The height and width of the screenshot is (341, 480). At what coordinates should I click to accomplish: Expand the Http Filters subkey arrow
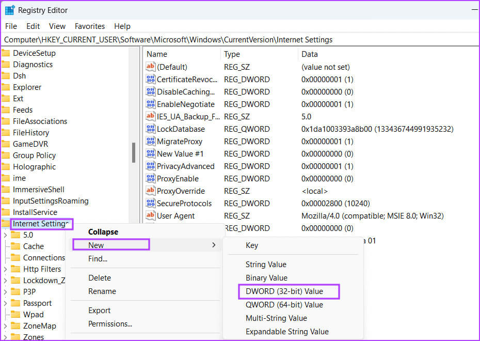click(5, 269)
